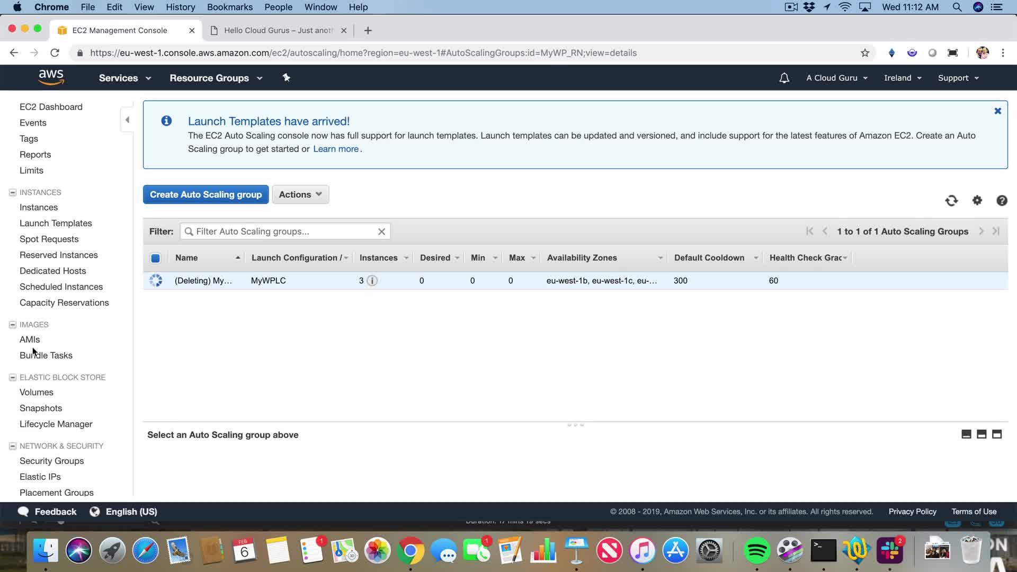Viewport: 1017px width, 572px height.
Task: Click the refresh Auto Scaling groups icon
Action: point(951,201)
